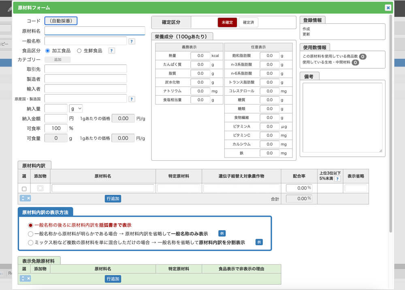The width and height of the screenshot is (405, 290).
Task: Click row sort arrows in 表示免除原材料 table
Action: coord(23,278)
